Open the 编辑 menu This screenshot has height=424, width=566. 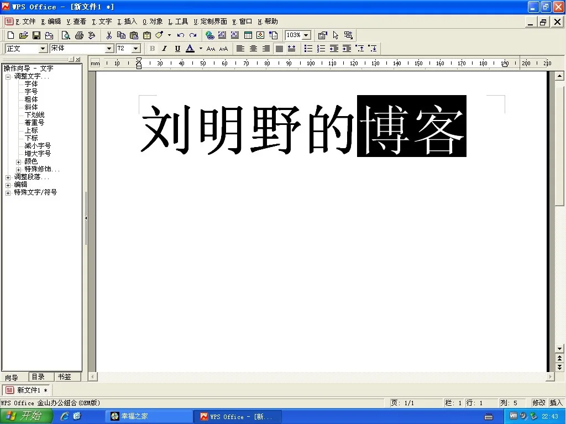click(51, 22)
